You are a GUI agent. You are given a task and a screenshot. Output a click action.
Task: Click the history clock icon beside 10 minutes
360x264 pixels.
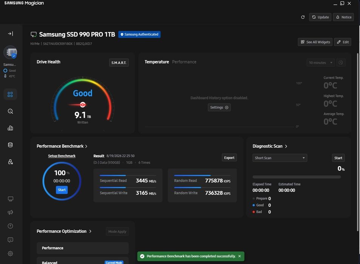coord(341,63)
